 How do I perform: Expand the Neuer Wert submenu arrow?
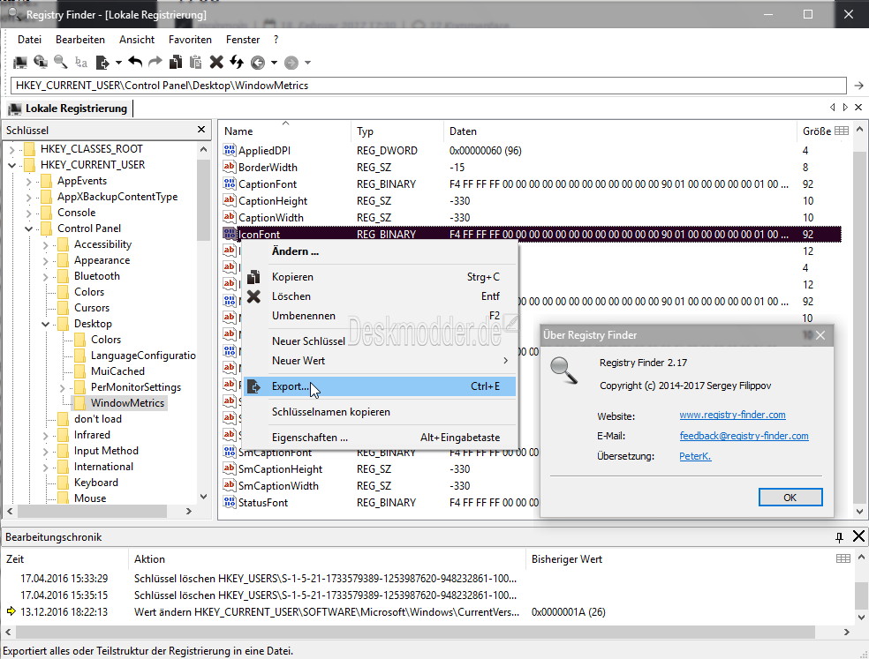click(505, 361)
